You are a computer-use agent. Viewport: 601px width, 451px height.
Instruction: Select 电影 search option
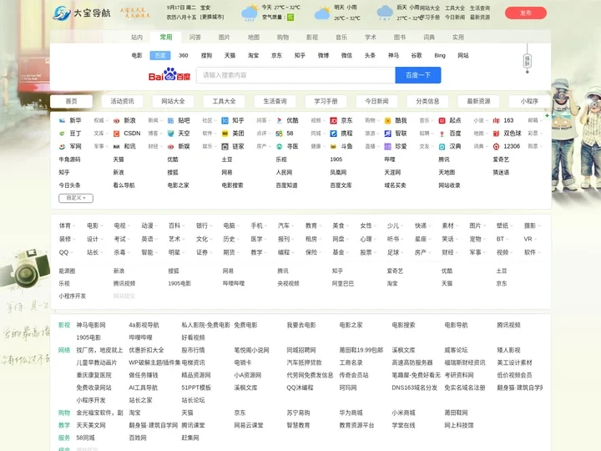[x=137, y=56]
